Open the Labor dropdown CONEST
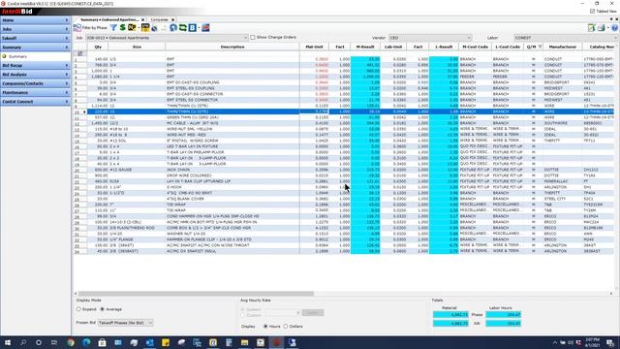 (566, 38)
